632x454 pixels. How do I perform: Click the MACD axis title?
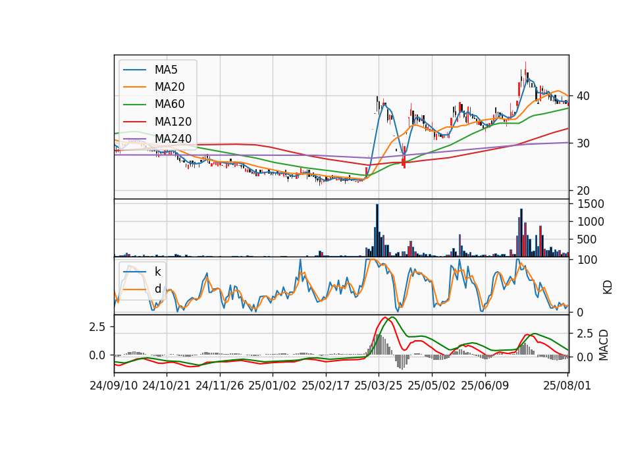(604, 345)
